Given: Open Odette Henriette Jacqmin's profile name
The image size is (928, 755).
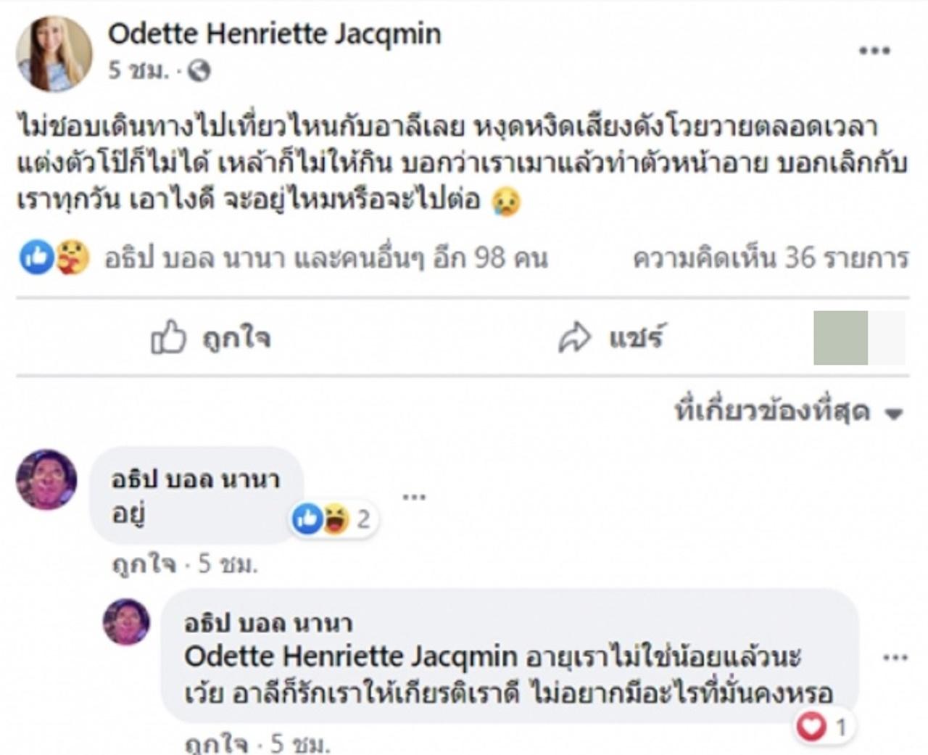Looking at the screenshot, I should point(274,34).
